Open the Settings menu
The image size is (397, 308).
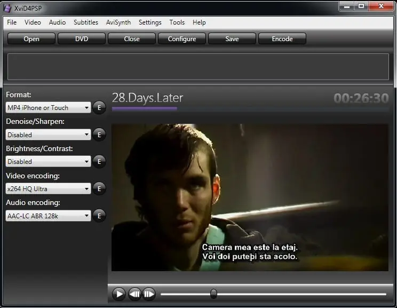pyautogui.click(x=150, y=22)
